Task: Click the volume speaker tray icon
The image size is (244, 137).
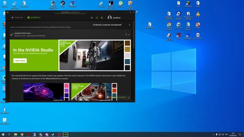Action: pyautogui.click(x=223, y=134)
